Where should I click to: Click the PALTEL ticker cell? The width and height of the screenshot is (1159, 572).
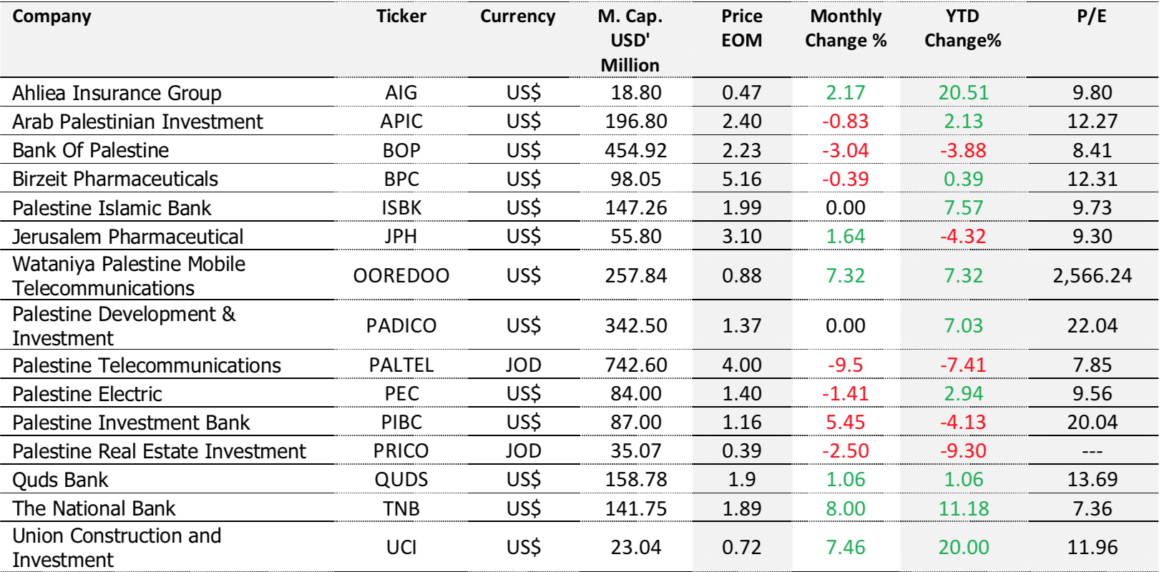(x=401, y=365)
